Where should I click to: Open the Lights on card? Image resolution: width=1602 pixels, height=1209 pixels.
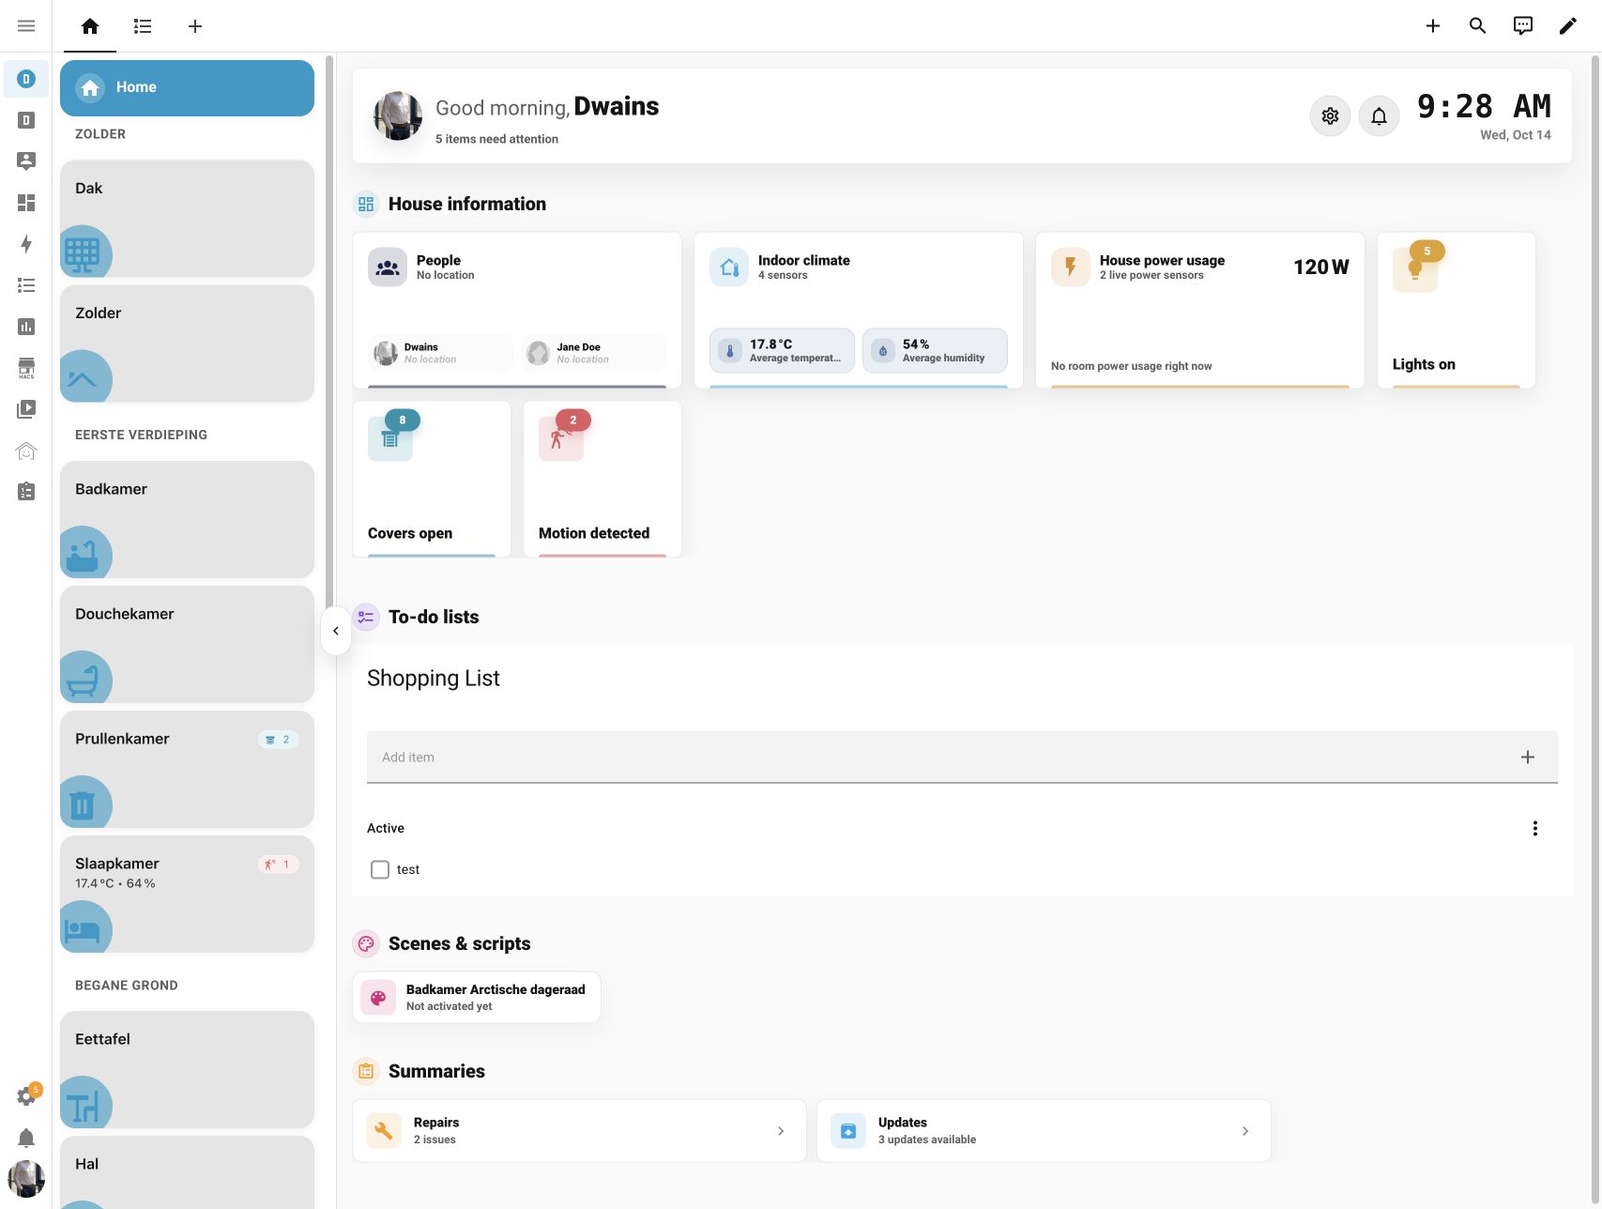click(x=1457, y=311)
